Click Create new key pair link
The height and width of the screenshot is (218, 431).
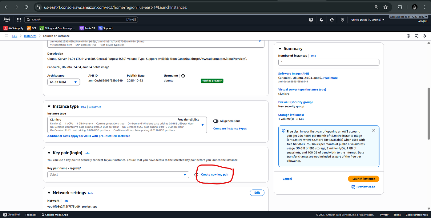coord(215,175)
